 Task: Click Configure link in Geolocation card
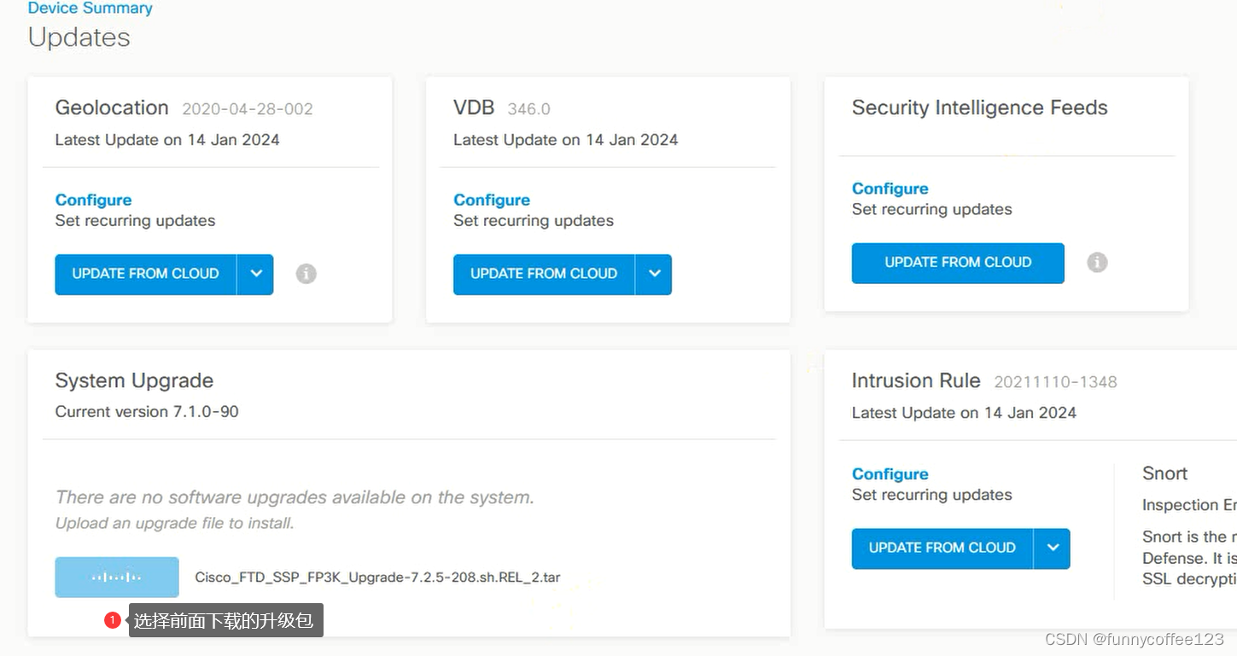point(93,200)
